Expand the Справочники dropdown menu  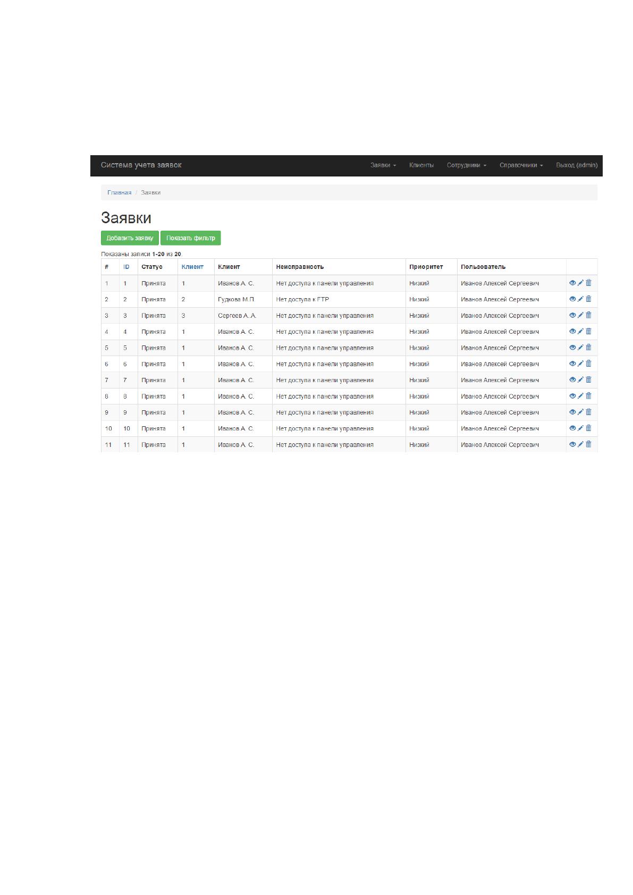[x=521, y=165]
